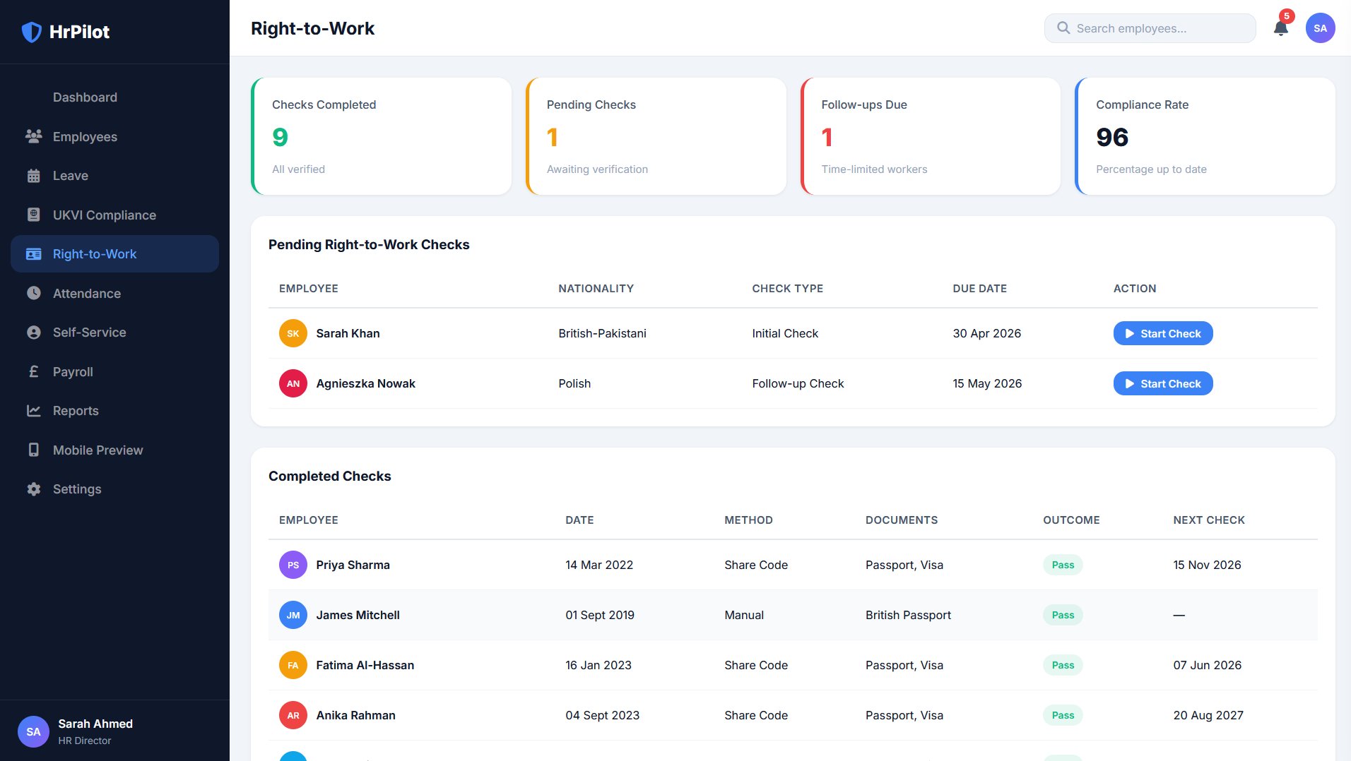The image size is (1351, 761).
Task: Click the HrPilot shield logo
Action: pos(32,32)
